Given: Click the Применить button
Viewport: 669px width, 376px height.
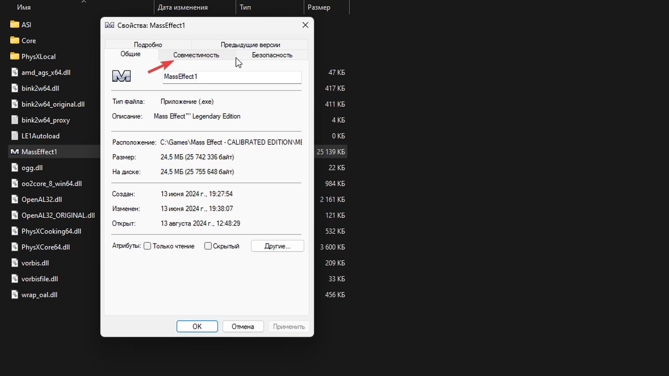Looking at the screenshot, I should tap(289, 326).
